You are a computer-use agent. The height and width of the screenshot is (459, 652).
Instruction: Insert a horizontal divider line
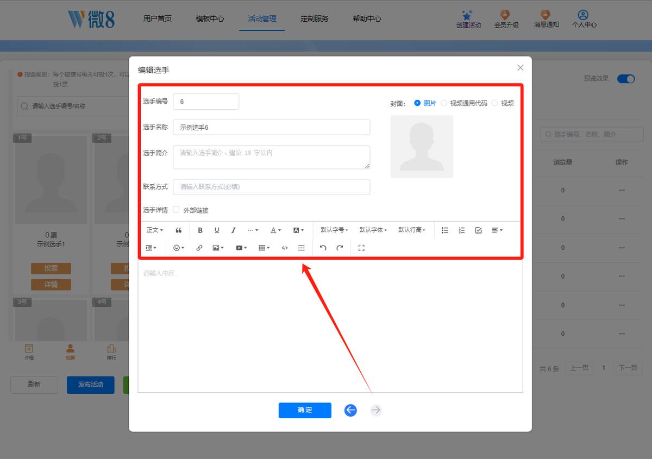click(x=302, y=248)
